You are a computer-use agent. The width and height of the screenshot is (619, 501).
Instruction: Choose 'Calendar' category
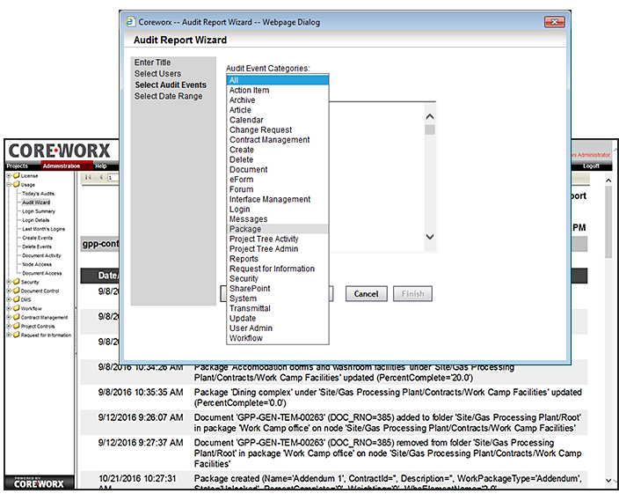(x=277, y=120)
